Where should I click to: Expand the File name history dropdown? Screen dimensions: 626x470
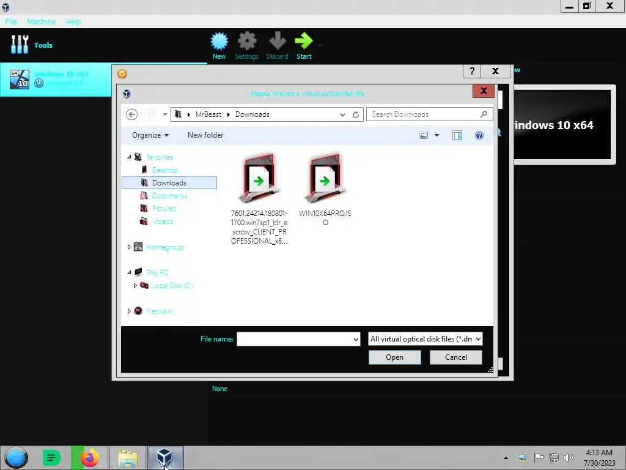356,339
